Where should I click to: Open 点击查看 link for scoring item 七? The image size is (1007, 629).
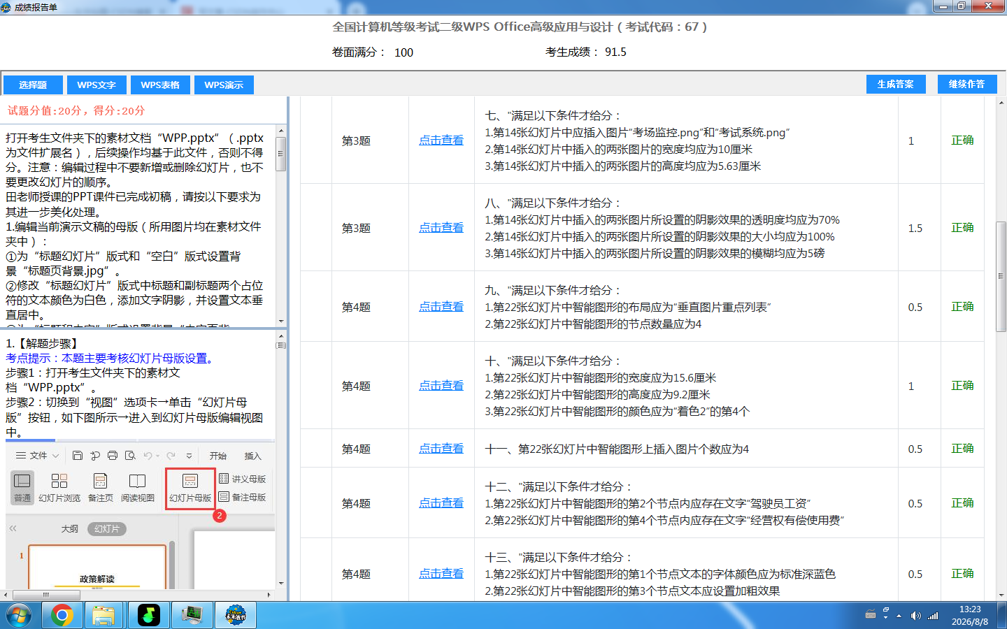tap(441, 140)
